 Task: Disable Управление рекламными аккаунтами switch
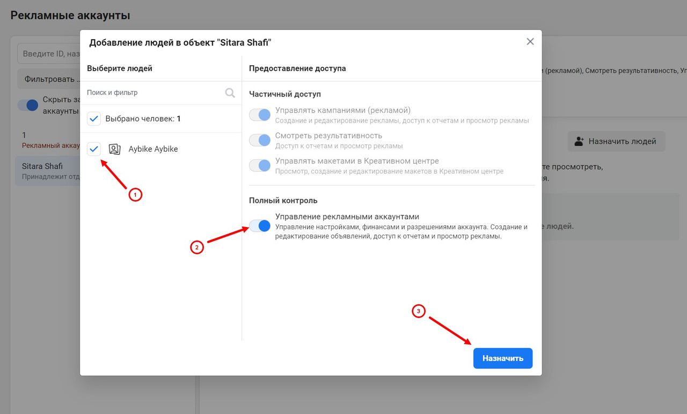pyautogui.click(x=260, y=226)
